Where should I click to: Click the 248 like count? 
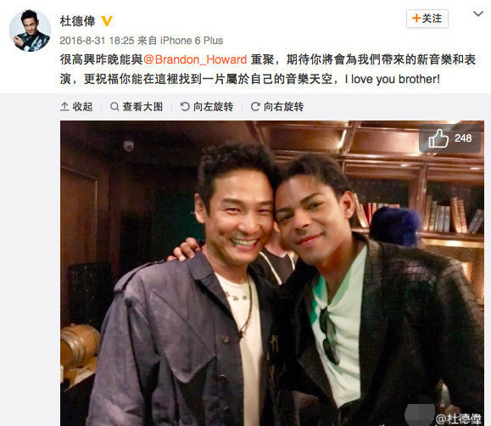[x=463, y=138]
